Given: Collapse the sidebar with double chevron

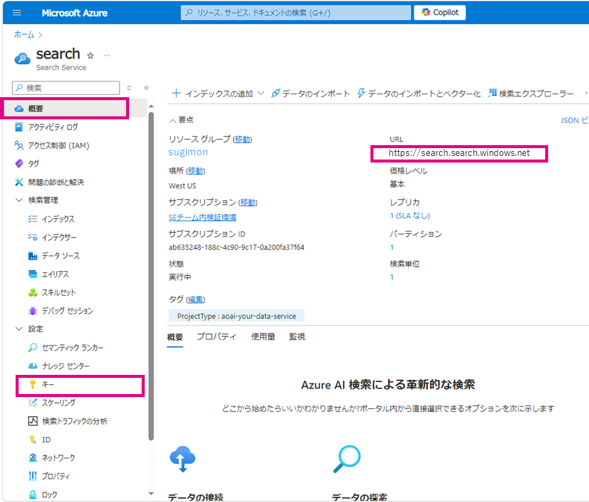Looking at the screenshot, I should 146,88.
